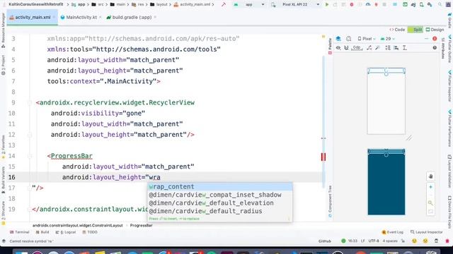The image size is (453, 254).
Task: Click the Search Everywhere magnifier icon
Action: coord(440,5)
